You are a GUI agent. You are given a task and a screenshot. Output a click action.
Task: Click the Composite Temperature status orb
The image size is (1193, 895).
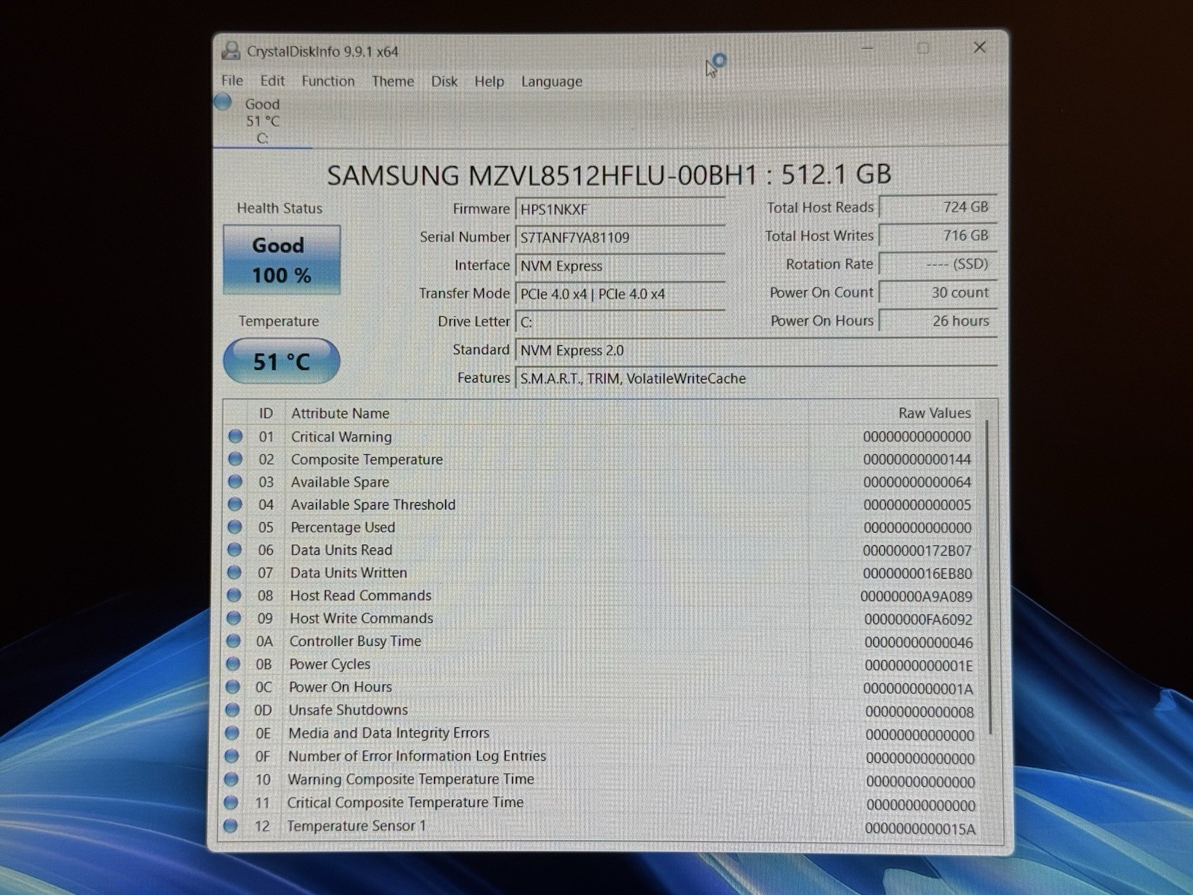236,459
